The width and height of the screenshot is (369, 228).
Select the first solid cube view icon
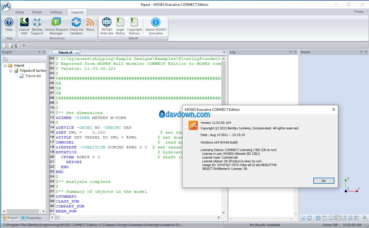click(318, 218)
